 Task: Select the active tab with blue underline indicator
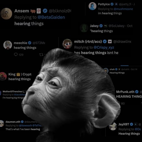[125, 65]
